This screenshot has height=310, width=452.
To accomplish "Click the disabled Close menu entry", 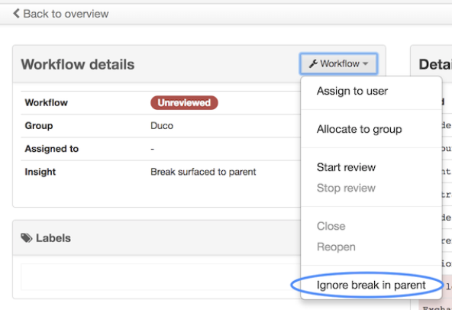I will (331, 226).
